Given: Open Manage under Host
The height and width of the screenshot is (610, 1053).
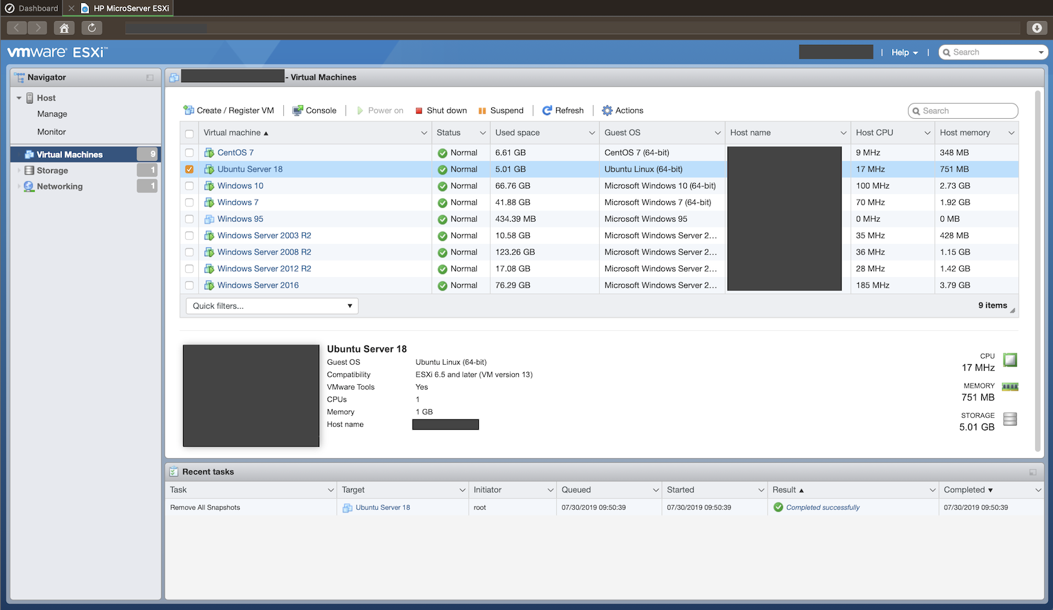Looking at the screenshot, I should click(x=53, y=114).
